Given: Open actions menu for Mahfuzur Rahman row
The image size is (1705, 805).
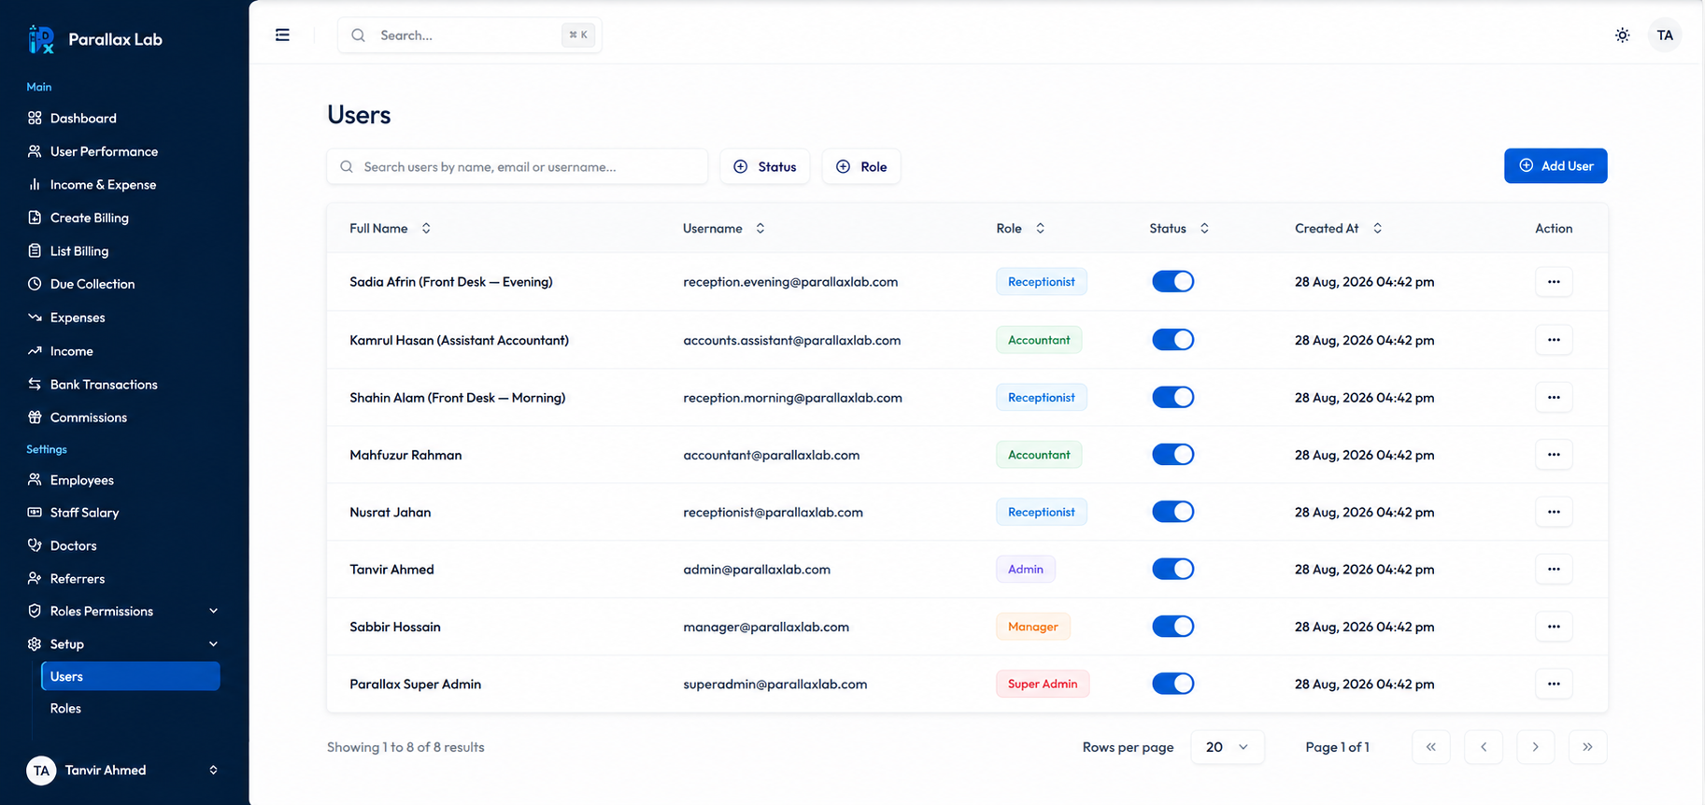Looking at the screenshot, I should coord(1554,455).
